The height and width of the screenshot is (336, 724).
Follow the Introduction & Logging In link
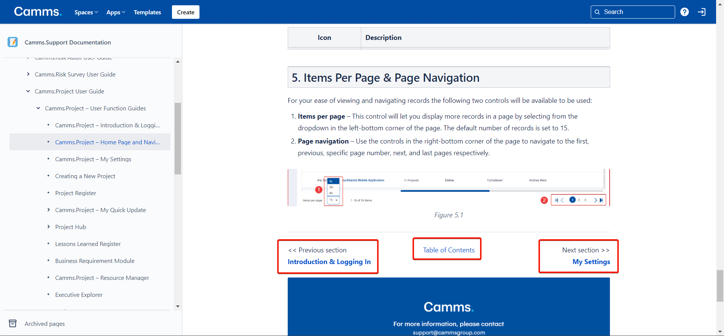point(329,262)
